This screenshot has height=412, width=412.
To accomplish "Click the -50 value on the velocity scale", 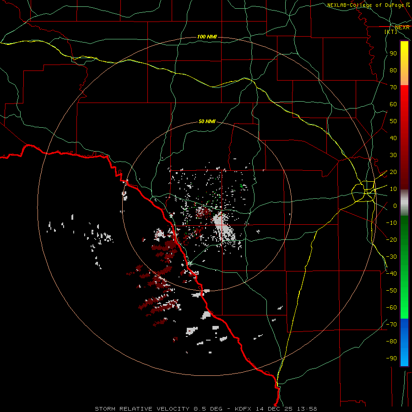I will [391, 291].
